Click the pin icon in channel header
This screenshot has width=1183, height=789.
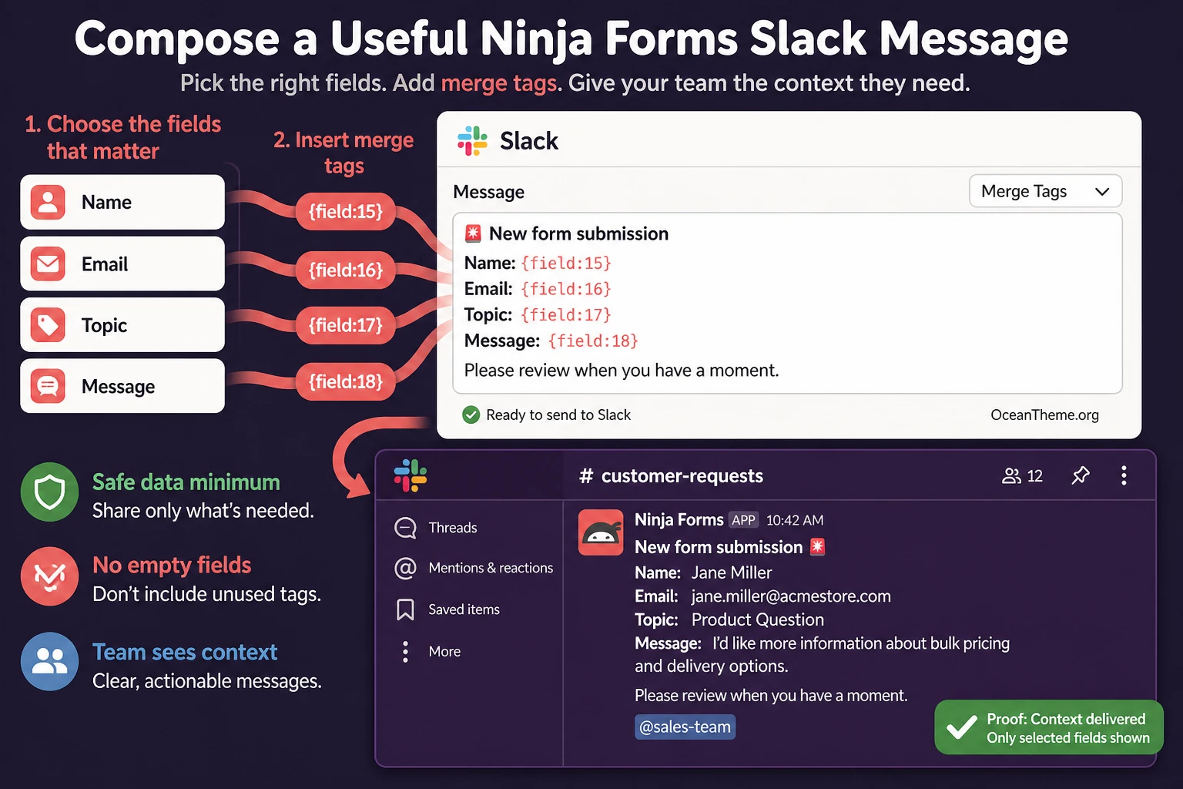click(x=1081, y=475)
